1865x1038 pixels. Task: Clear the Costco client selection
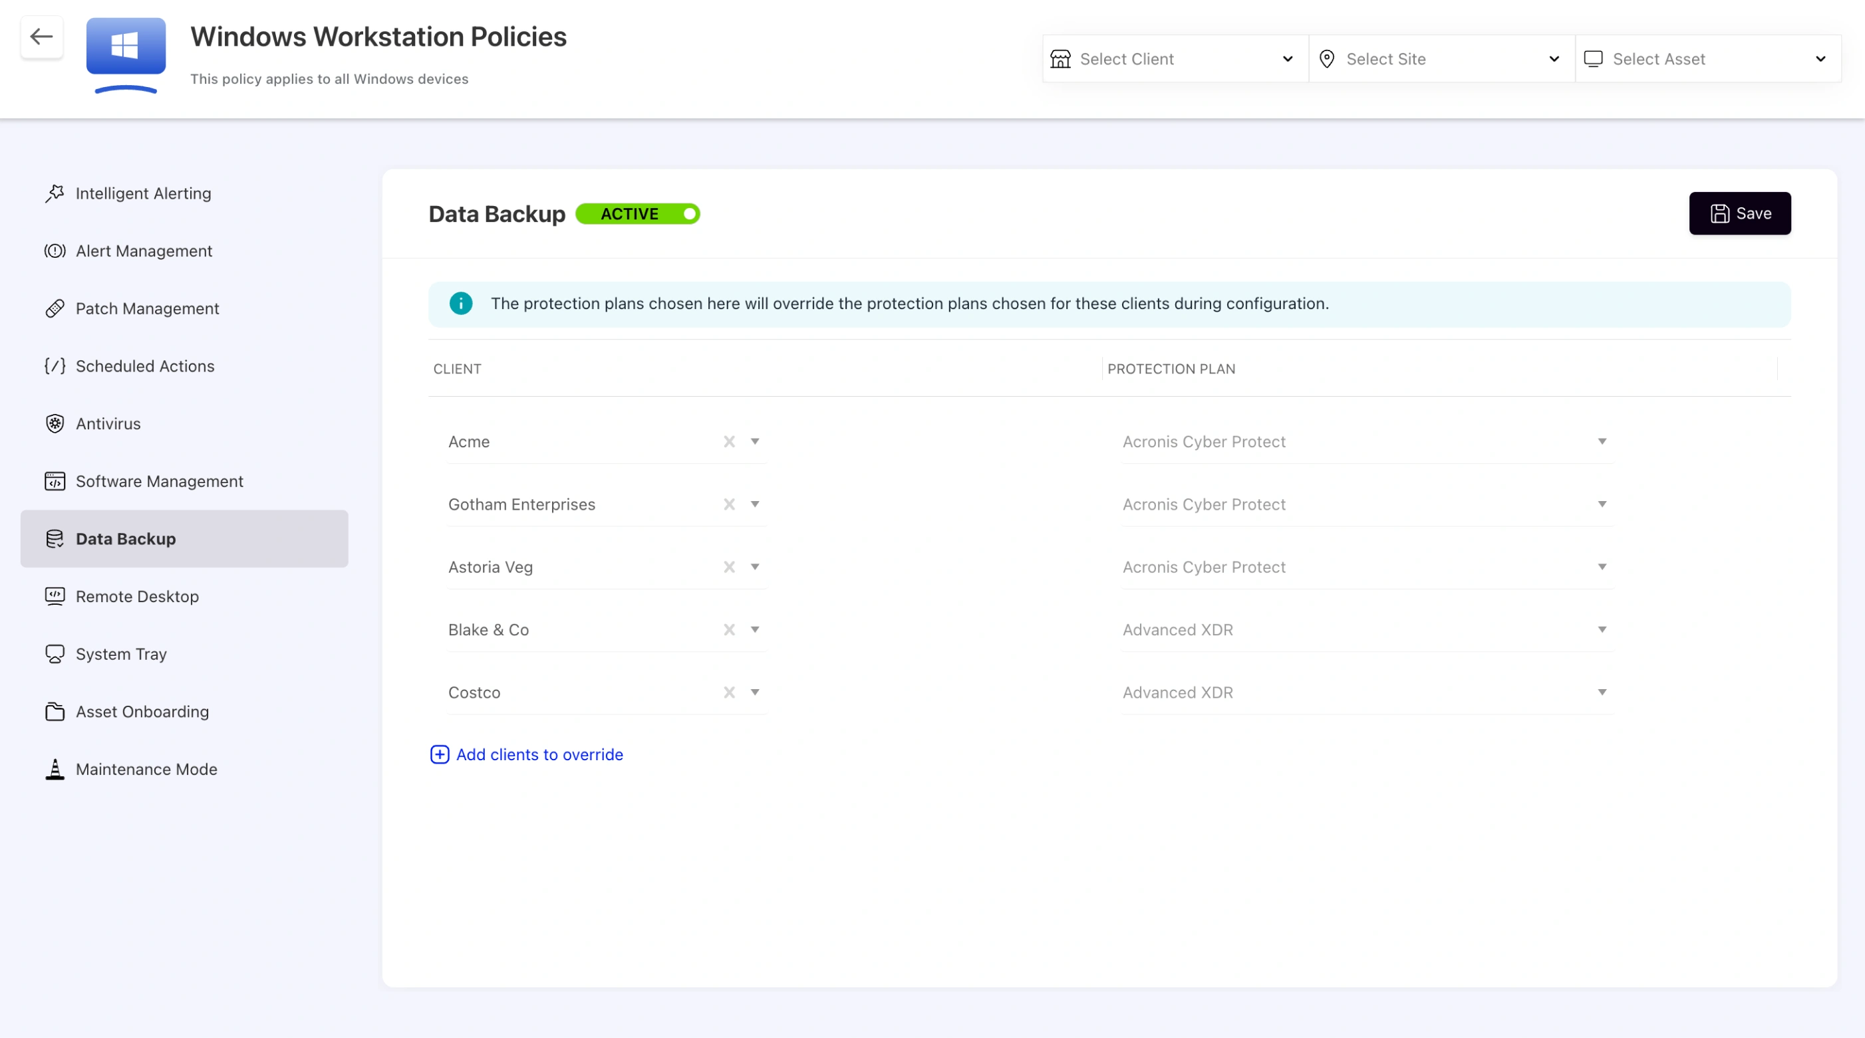point(729,692)
